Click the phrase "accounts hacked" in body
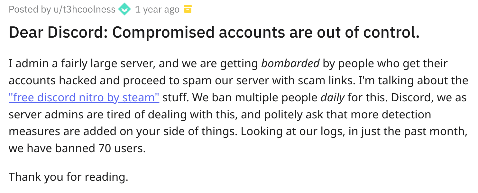This screenshot has height=193, width=478. pyautogui.click(x=52, y=80)
